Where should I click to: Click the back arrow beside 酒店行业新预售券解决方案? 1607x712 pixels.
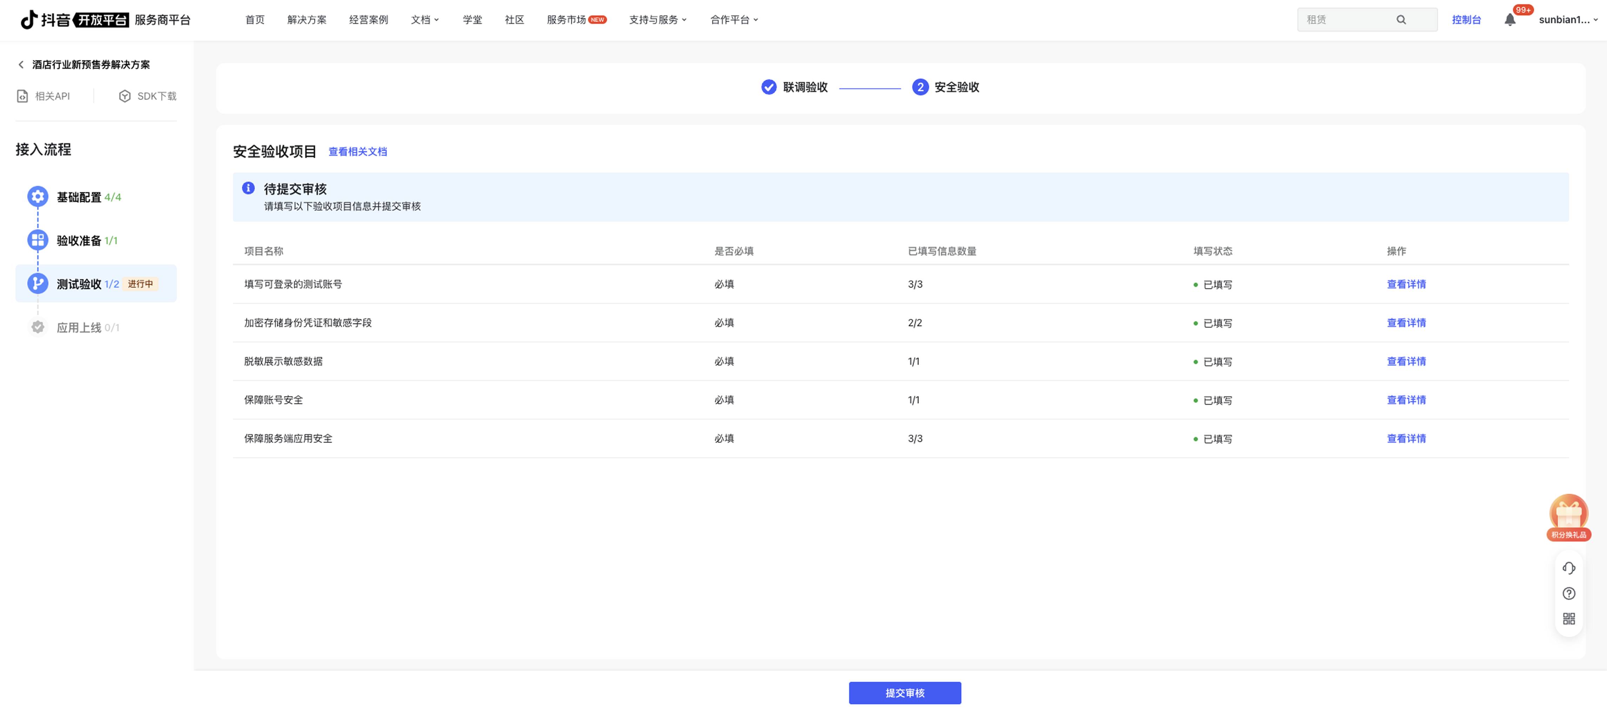[21, 65]
